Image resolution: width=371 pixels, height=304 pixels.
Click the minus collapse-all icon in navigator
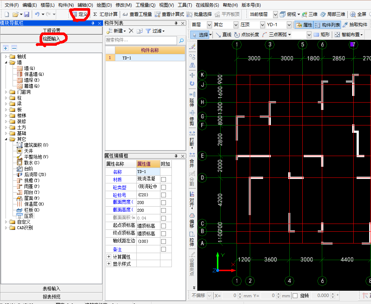[14, 48]
